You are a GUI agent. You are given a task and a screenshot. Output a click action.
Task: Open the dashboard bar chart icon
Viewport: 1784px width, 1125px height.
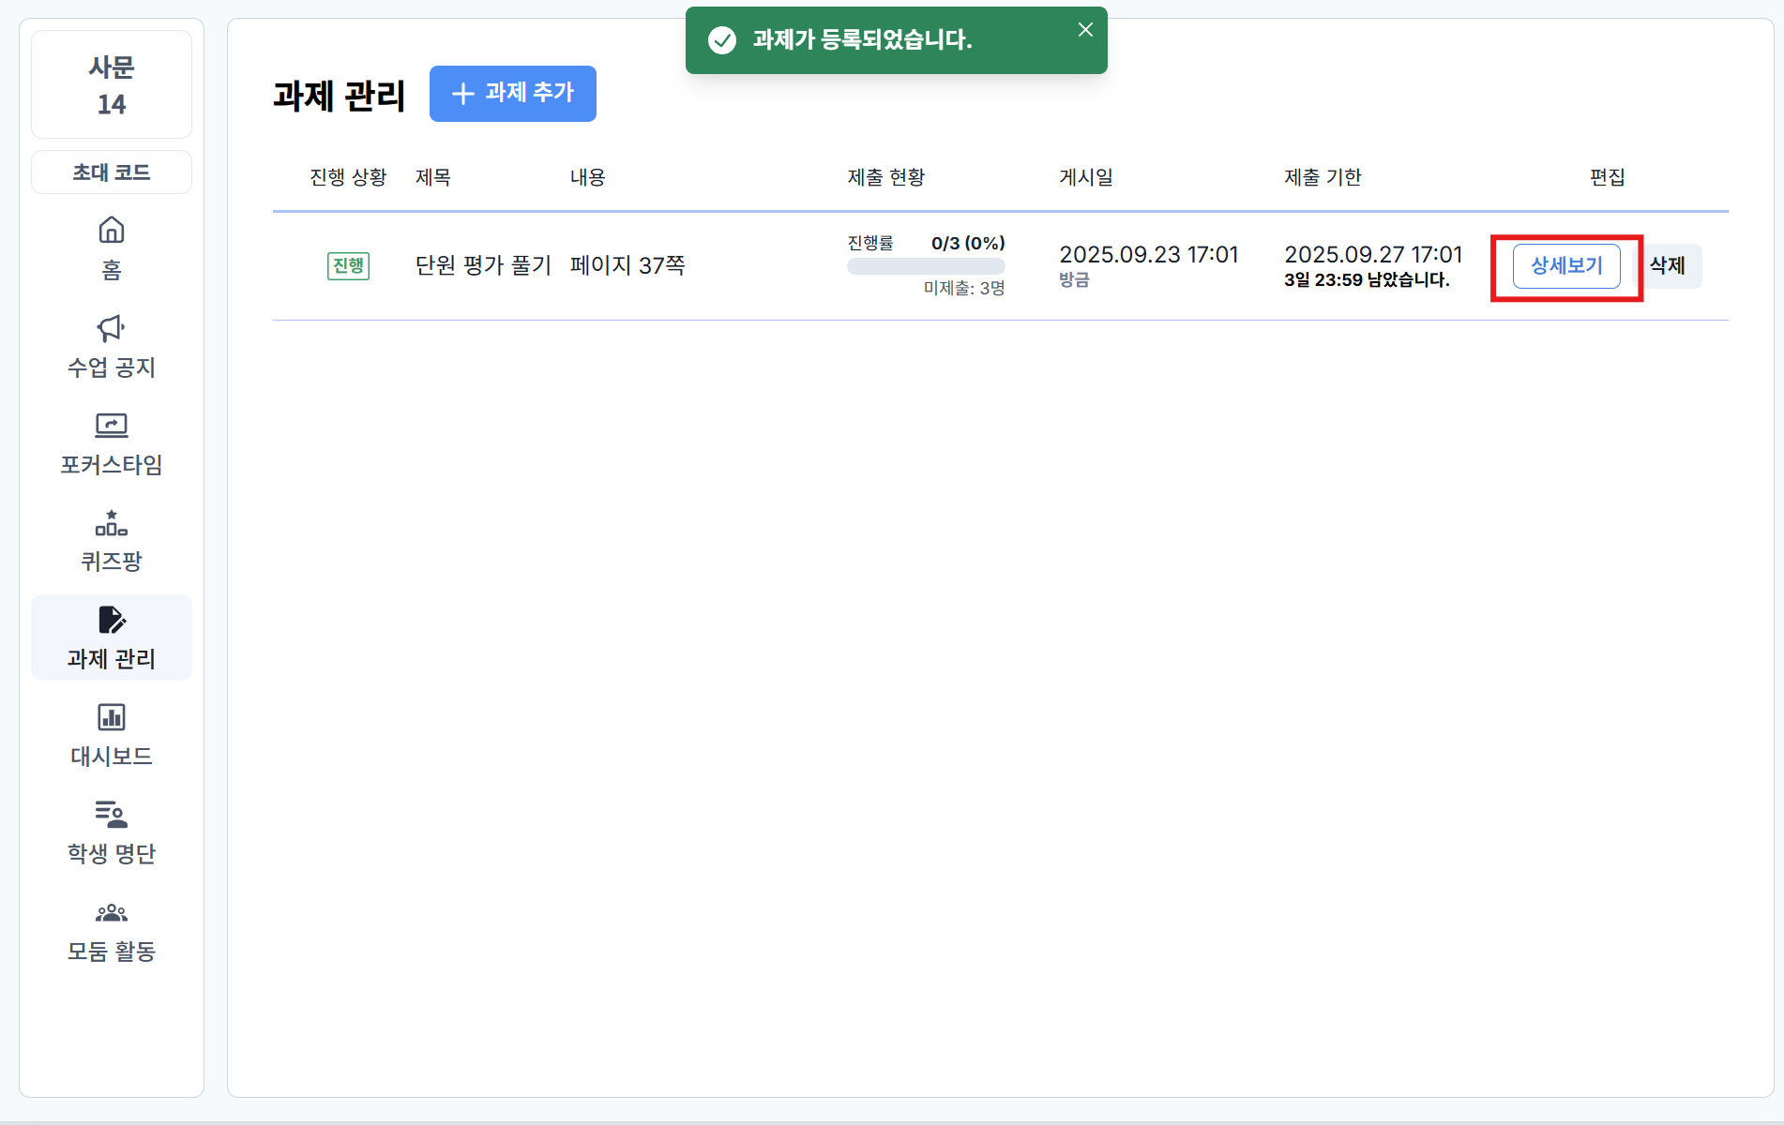[112, 717]
